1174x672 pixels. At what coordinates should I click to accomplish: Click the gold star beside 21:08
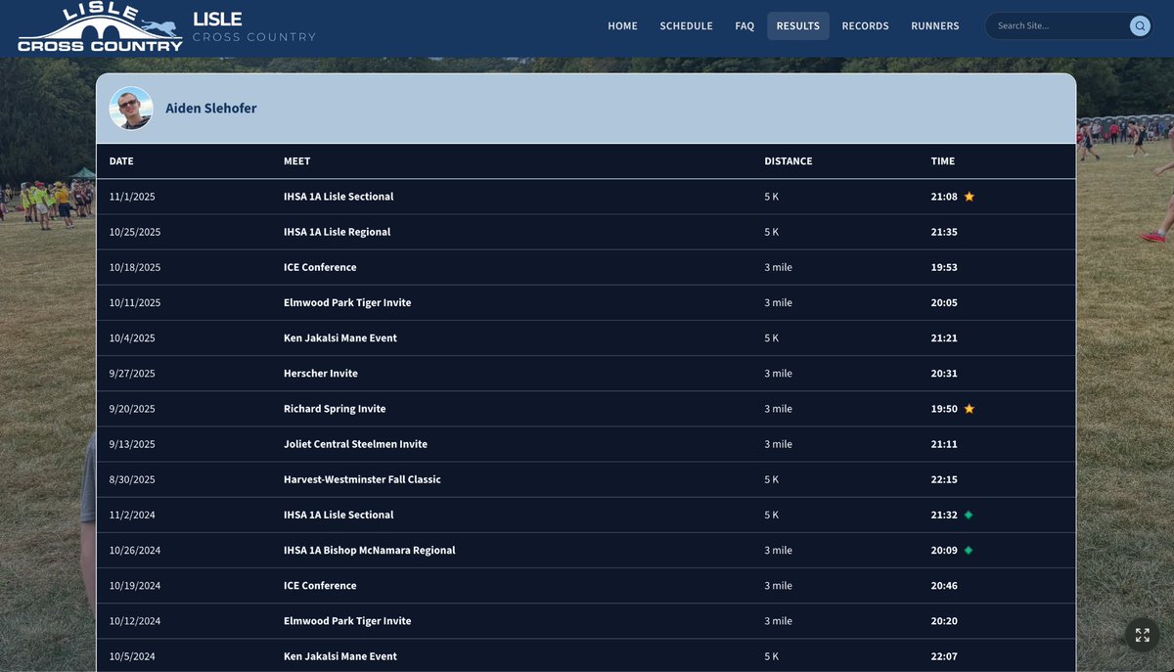tap(970, 197)
